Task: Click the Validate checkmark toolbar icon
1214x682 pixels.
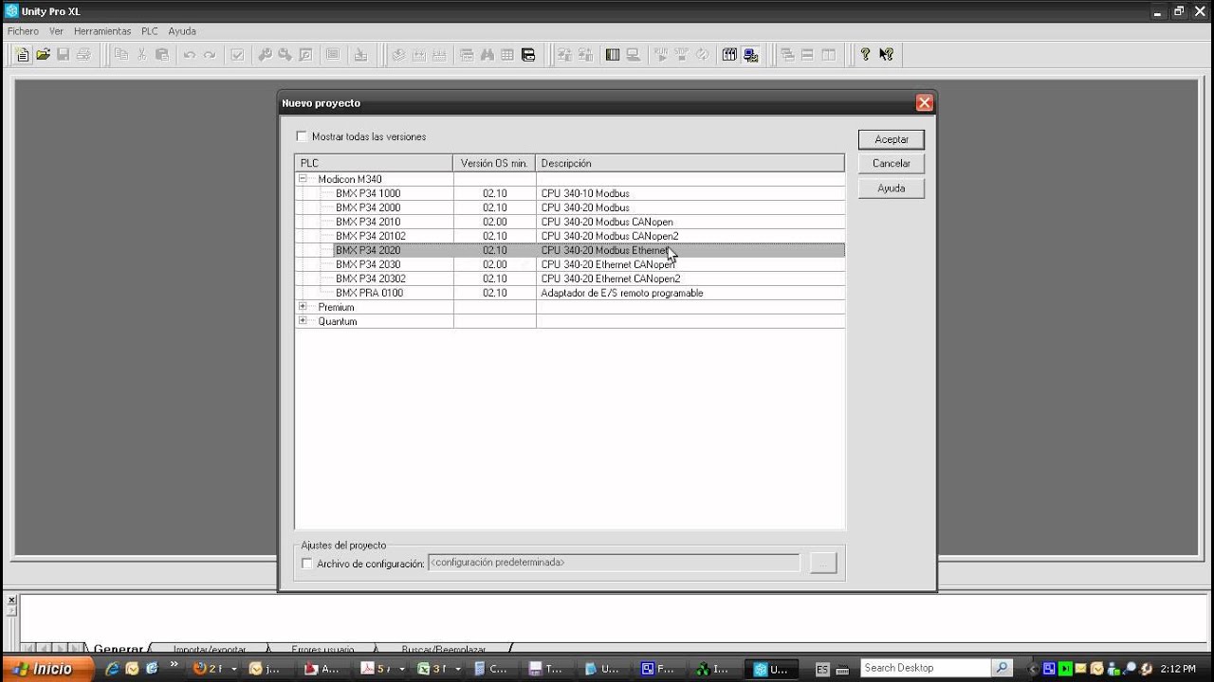Action: pyautogui.click(x=237, y=55)
